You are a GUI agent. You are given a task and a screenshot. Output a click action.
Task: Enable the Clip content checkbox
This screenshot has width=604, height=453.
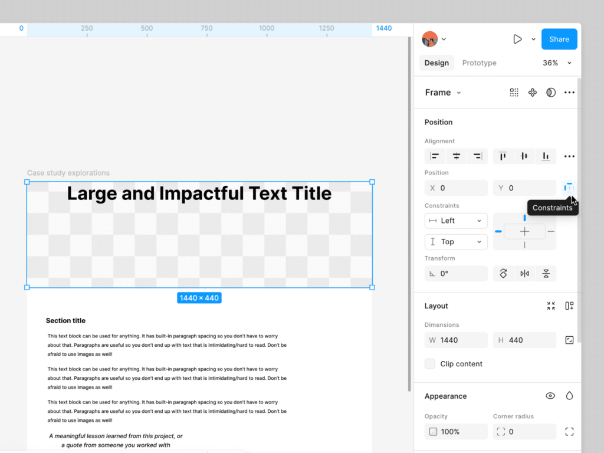(429, 364)
